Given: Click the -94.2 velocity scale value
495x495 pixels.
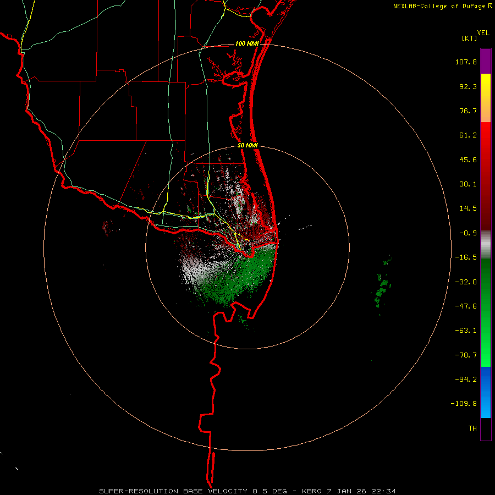Looking at the screenshot, I should (x=466, y=380).
